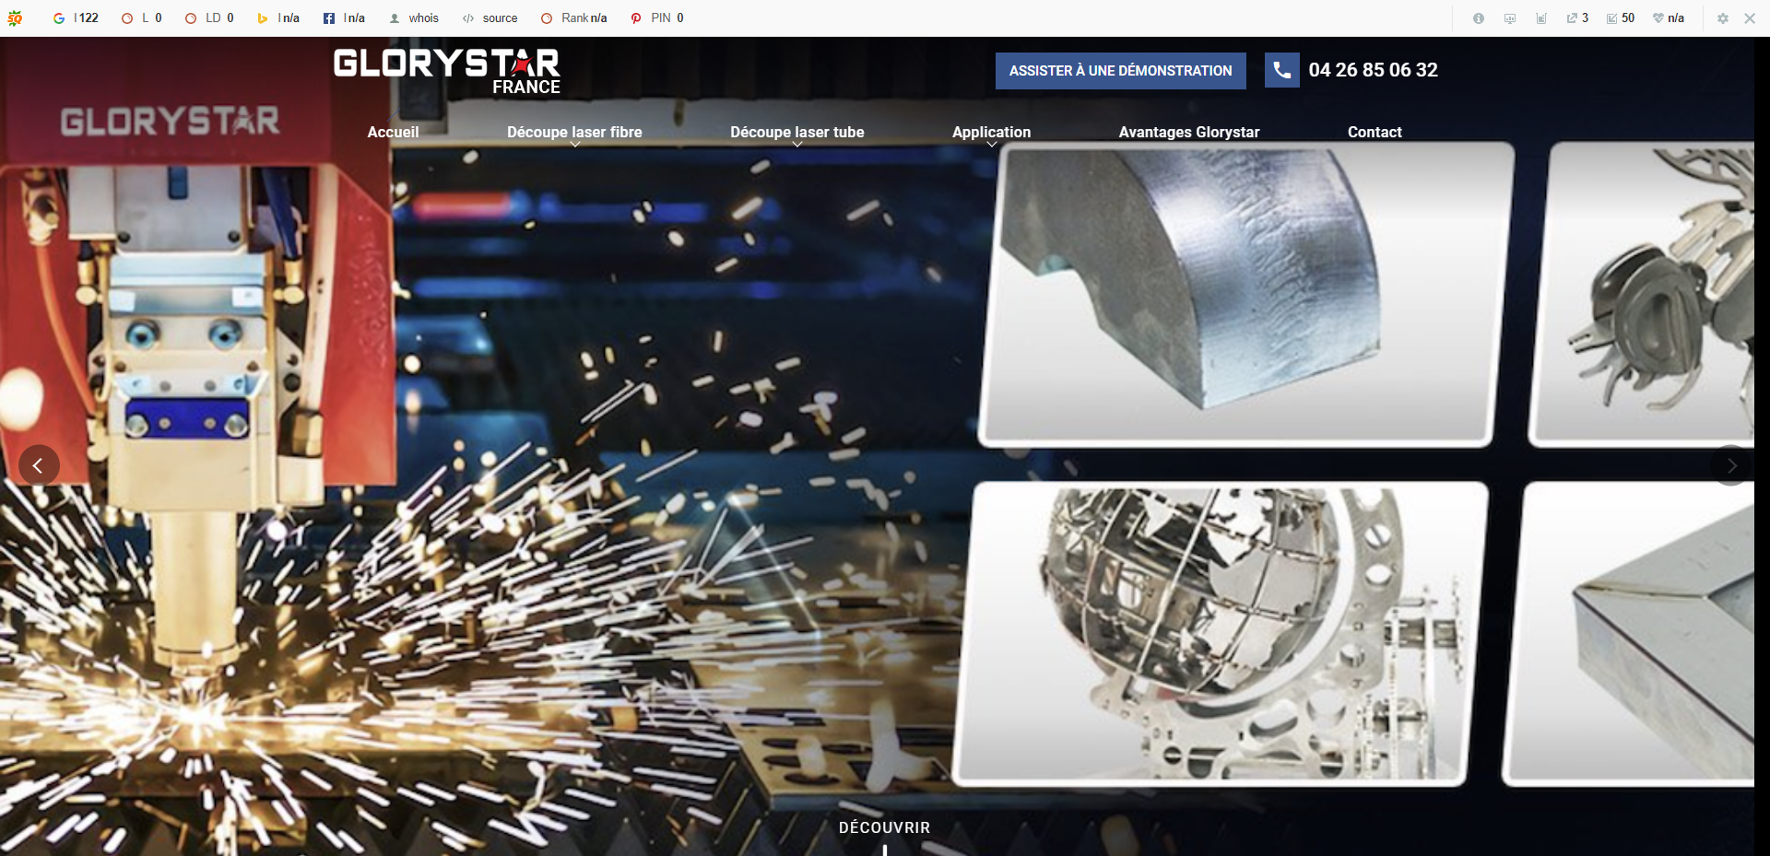This screenshot has width=1770, height=856.
Task: Open the cut thick metal piece image
Action: click(x=1245, y=295)
